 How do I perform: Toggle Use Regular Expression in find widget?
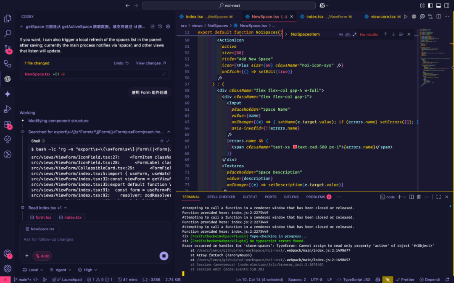click(x=354, y=34)
